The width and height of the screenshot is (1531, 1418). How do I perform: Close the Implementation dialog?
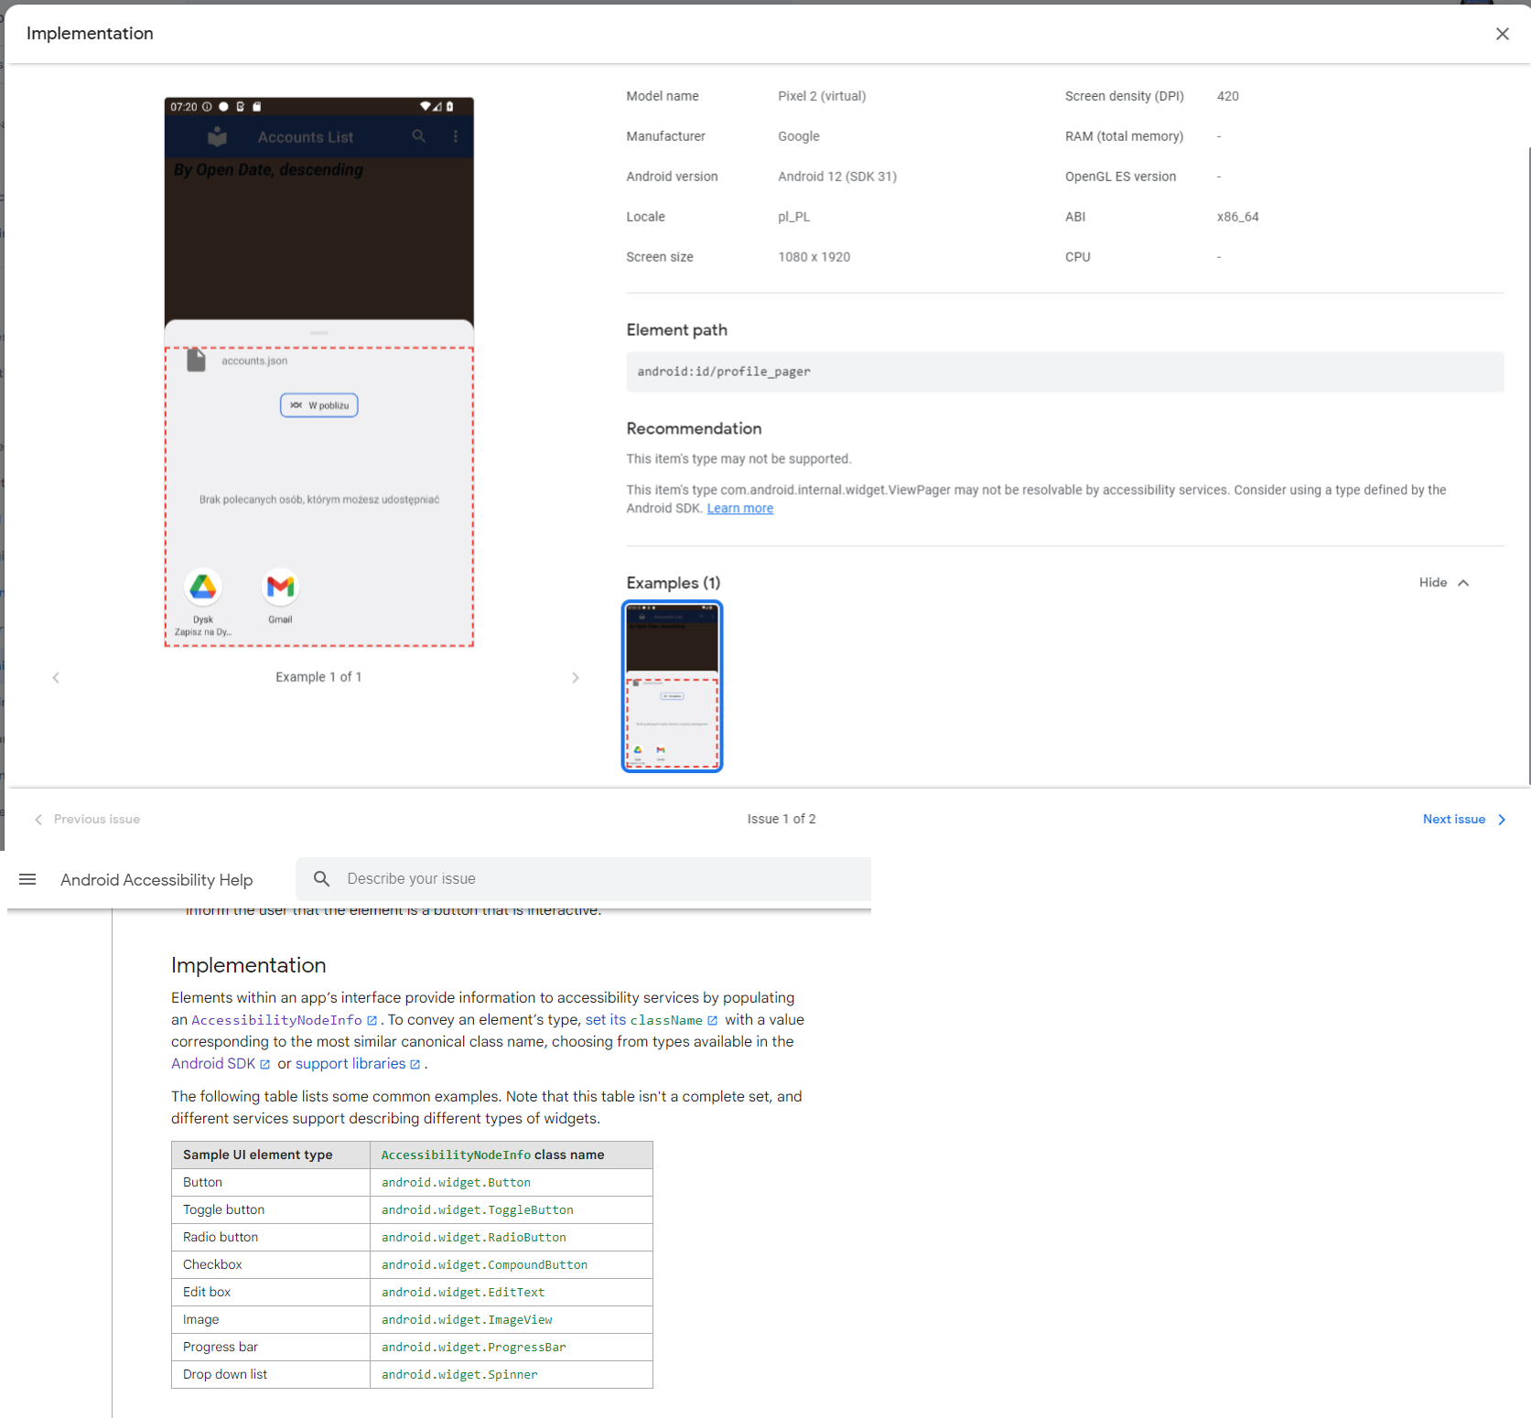(1502, 34)
